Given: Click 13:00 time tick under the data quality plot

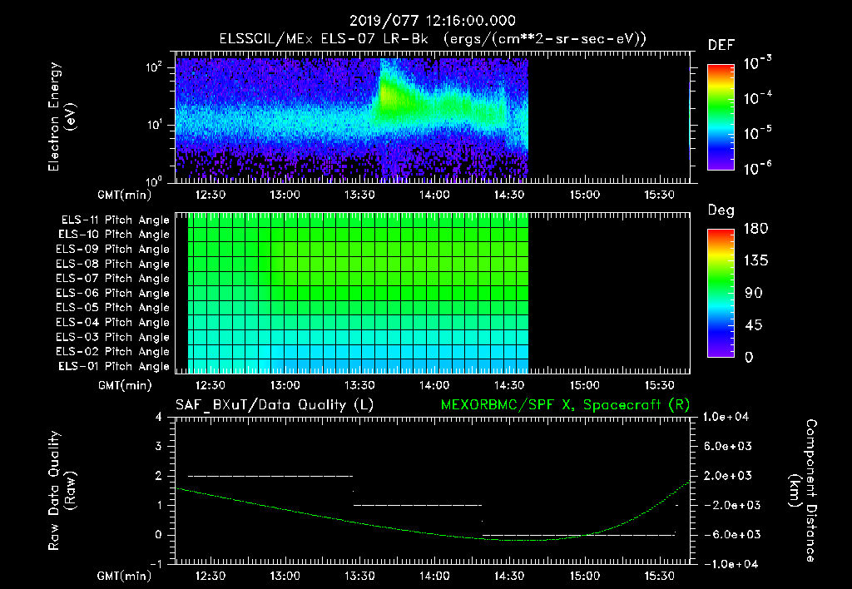Looking at the screenshot, I should [285, 576].
